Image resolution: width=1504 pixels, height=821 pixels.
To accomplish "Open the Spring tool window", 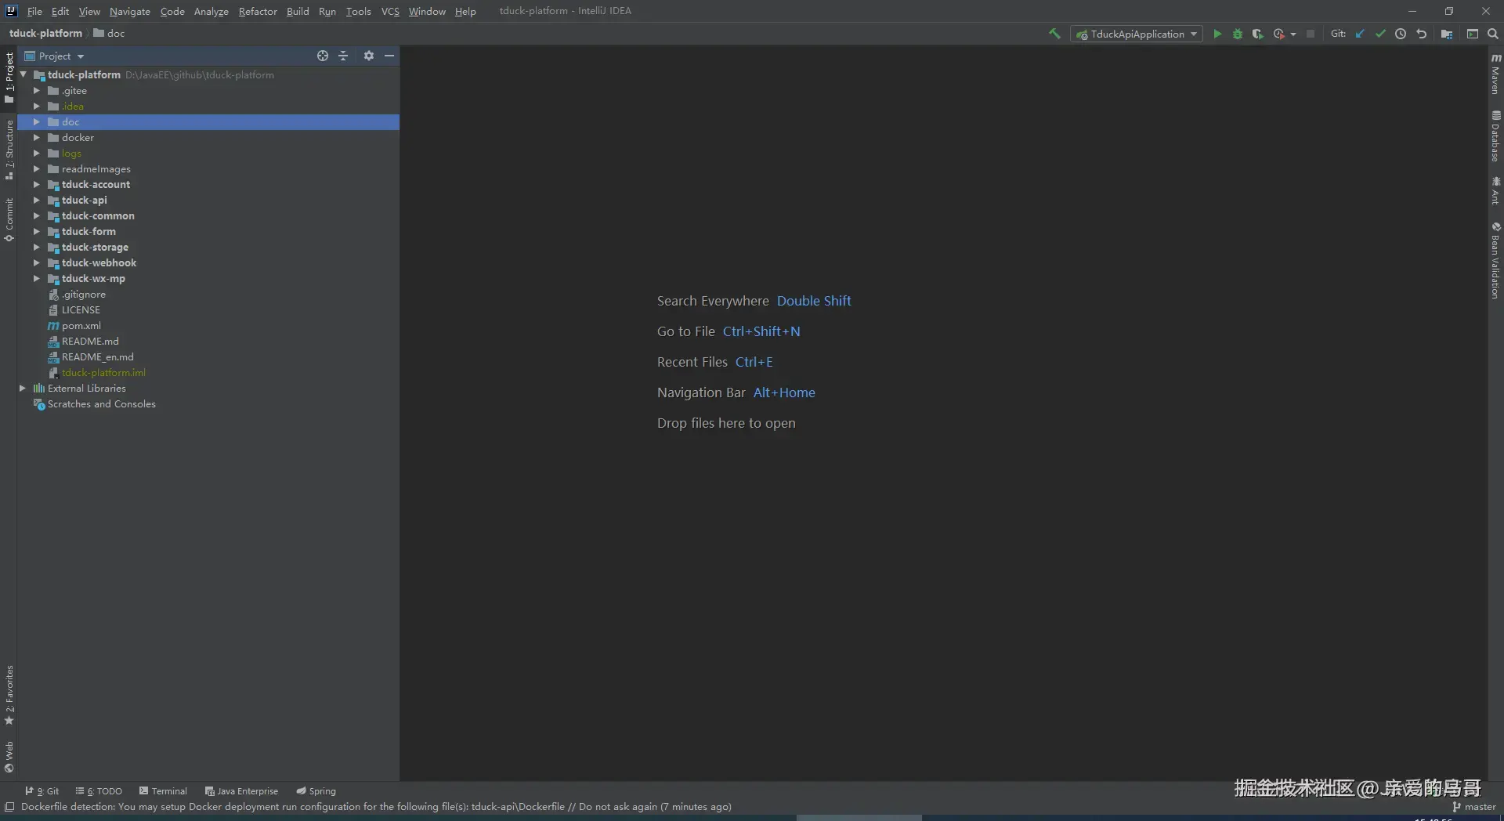I will pos(316,791).
